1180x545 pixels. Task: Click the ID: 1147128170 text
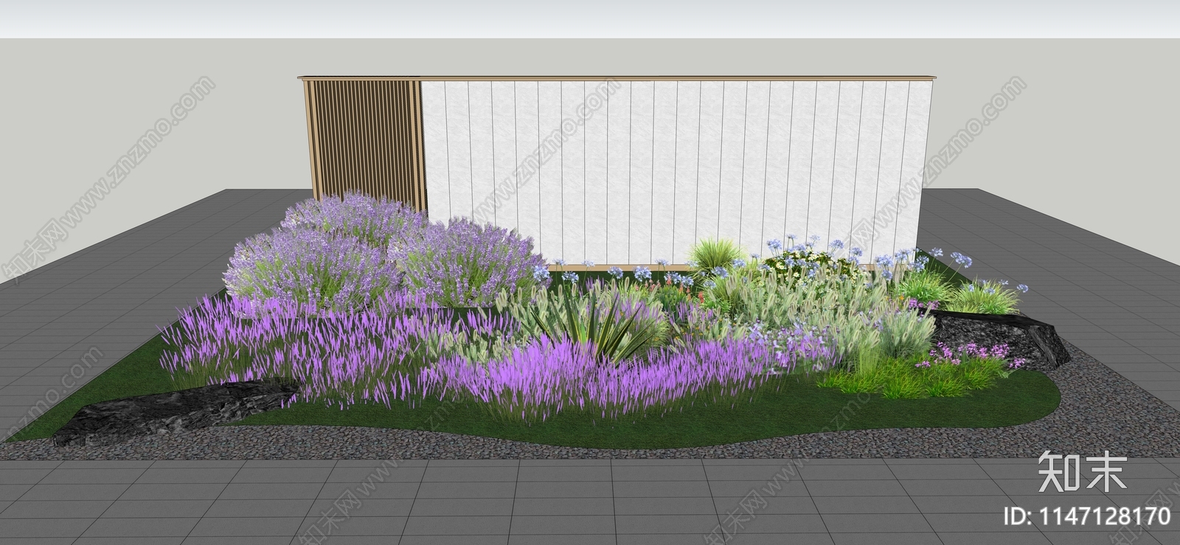[1088, 516]
